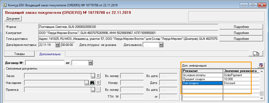Click Подробнее button for Фирма
Viewport: 269px width, 103px height.
[x=241, y=27]
